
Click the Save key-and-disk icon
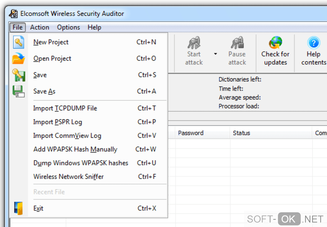click(x=19, y=75)
